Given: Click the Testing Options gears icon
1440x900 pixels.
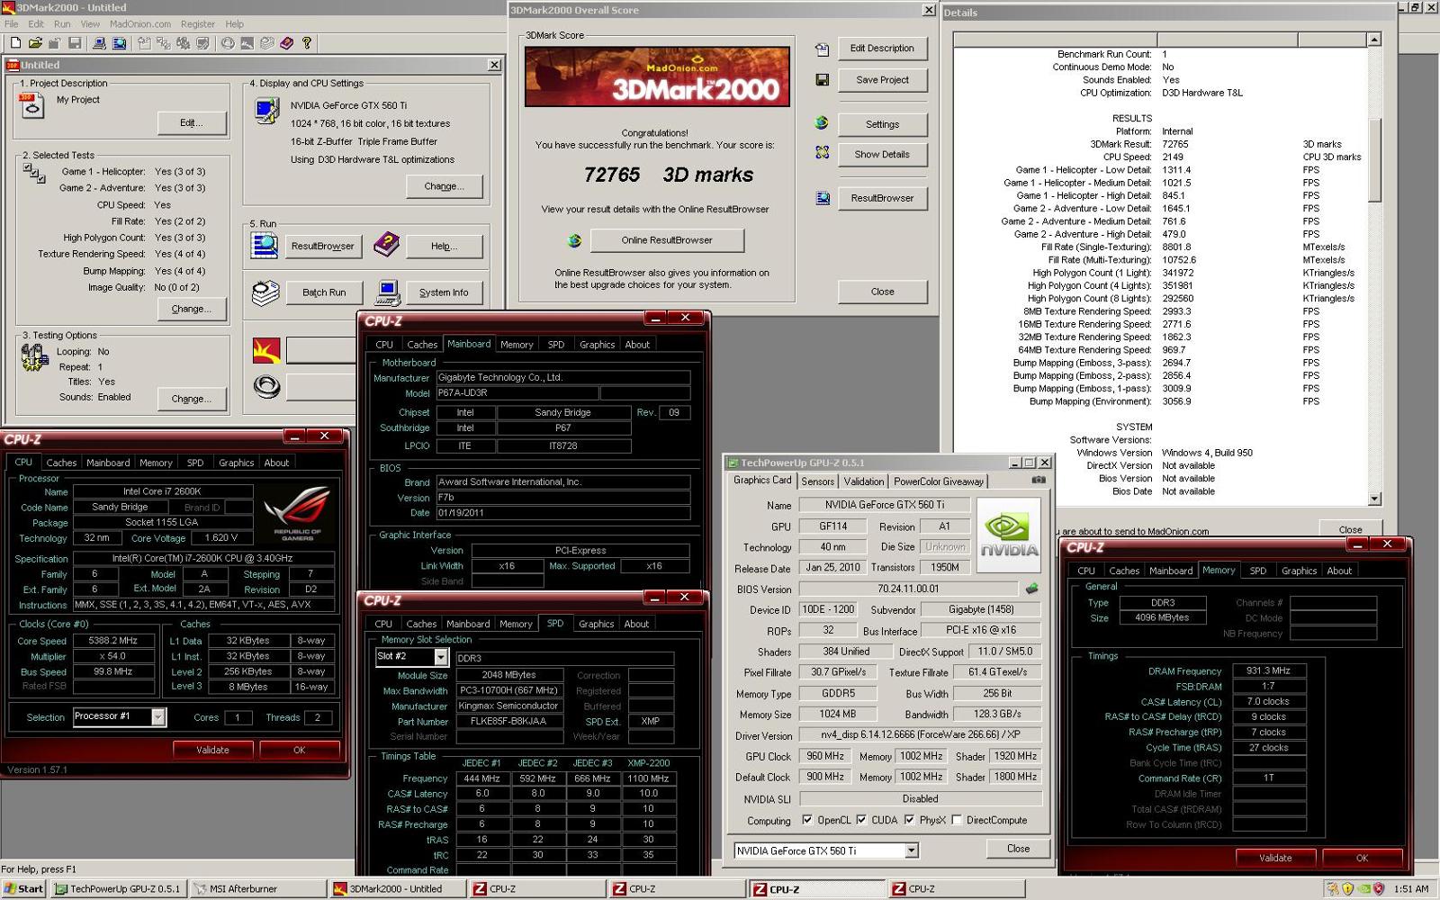Looking at the screenshot, I should (x=33, y=357).
